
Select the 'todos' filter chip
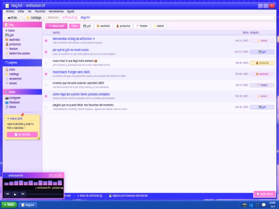(74, 26)
